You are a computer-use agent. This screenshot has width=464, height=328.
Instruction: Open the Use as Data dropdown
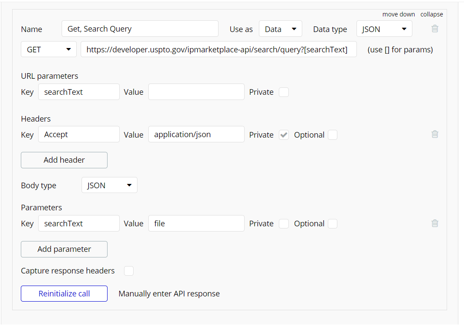[x=281, y=29]
